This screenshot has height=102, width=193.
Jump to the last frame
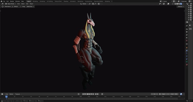93,94
